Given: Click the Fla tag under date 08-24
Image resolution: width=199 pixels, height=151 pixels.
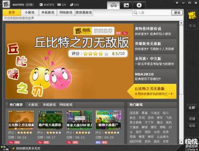Looking at the screenshot, I should pos(10,142).
